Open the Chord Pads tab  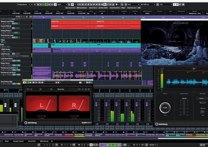pos(32,141)
